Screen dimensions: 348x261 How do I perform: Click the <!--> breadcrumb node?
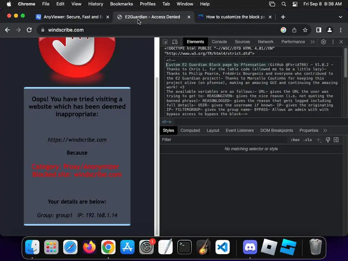pos(167,122)
